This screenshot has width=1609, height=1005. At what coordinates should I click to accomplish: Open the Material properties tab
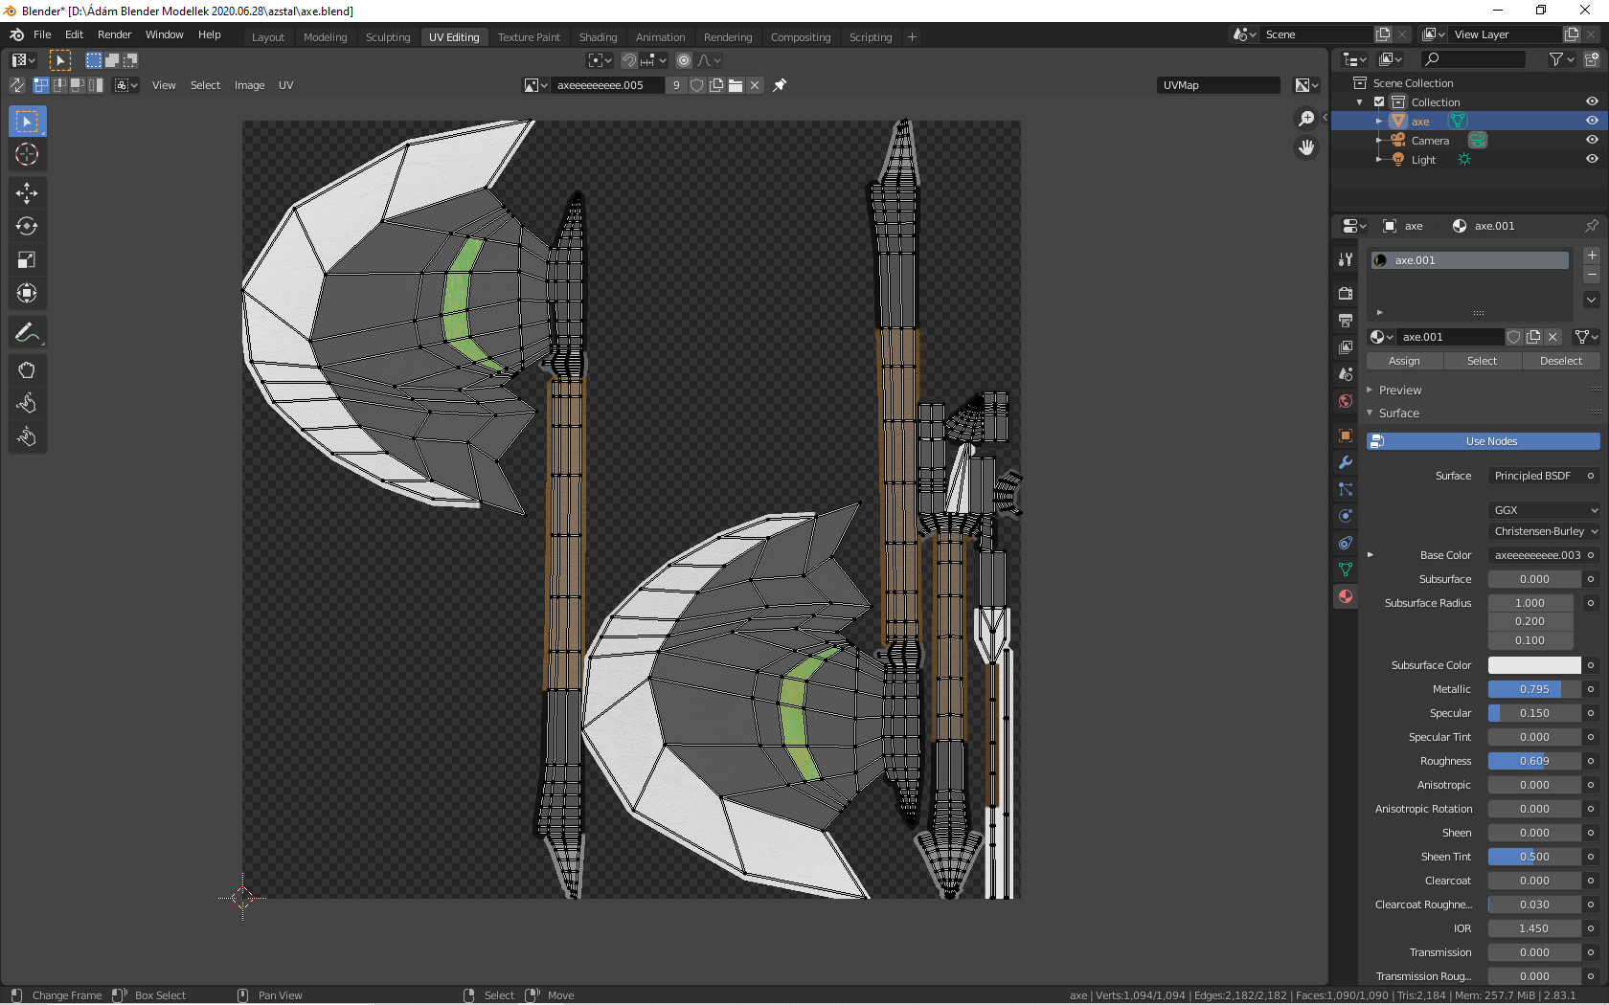click(x=1345, y=596)
